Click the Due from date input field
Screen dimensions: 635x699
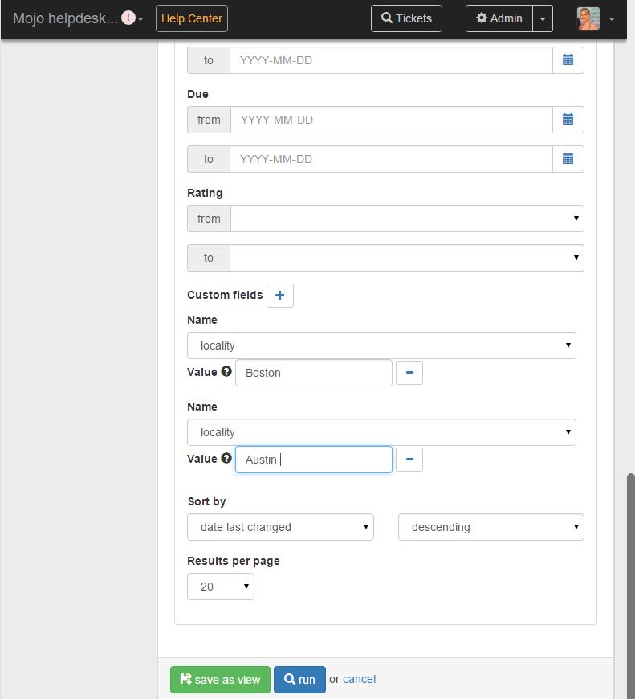click(x=391, y=120)
